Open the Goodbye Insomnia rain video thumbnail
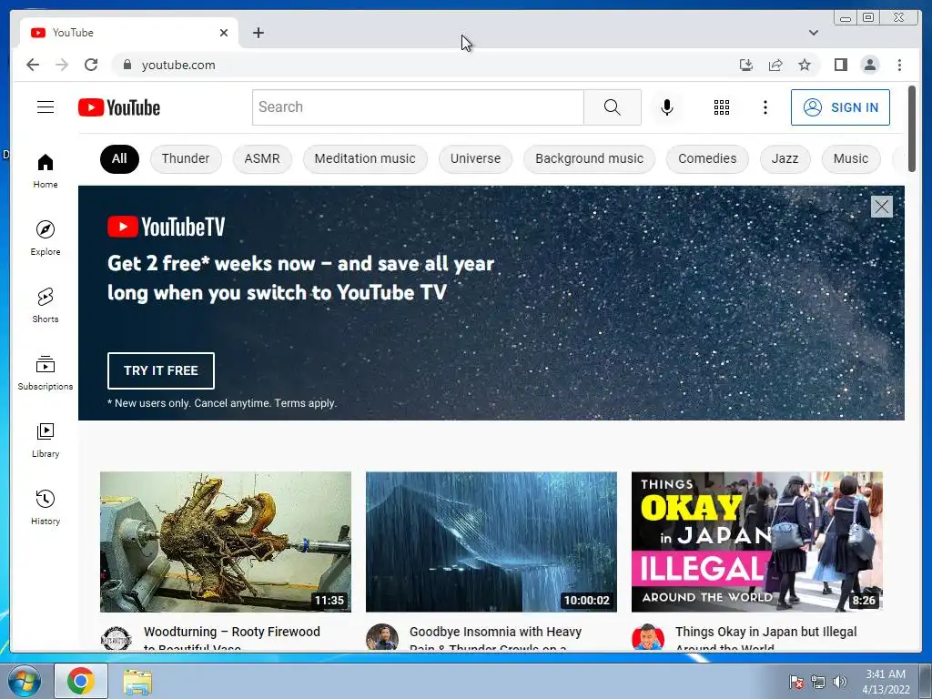 [x=491, y=542]
